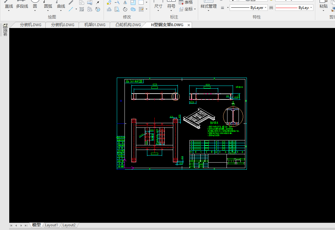The width and height of the screenshot is (335, 230).
Task: Switch to the 机架01.DWG tab
Action: (x=95, y=25)
